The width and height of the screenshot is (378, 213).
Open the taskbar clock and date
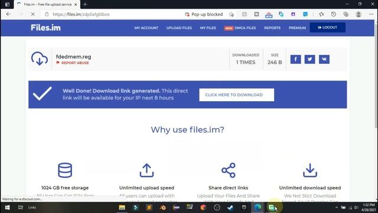[x=369, y=208]
